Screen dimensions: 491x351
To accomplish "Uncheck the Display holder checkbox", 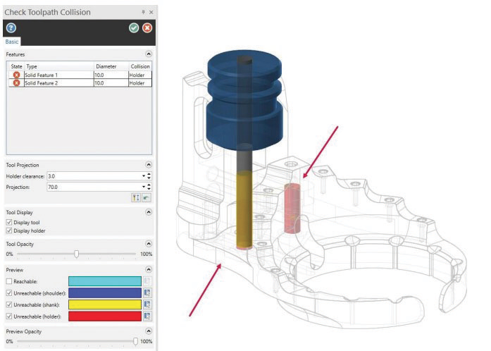I will point(9,230).
